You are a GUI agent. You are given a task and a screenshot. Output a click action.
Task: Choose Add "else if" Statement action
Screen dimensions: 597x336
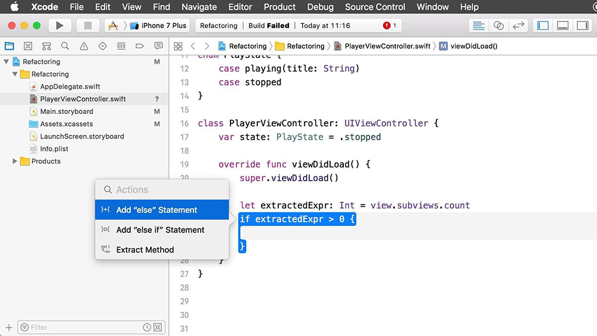tap(162, 230)
